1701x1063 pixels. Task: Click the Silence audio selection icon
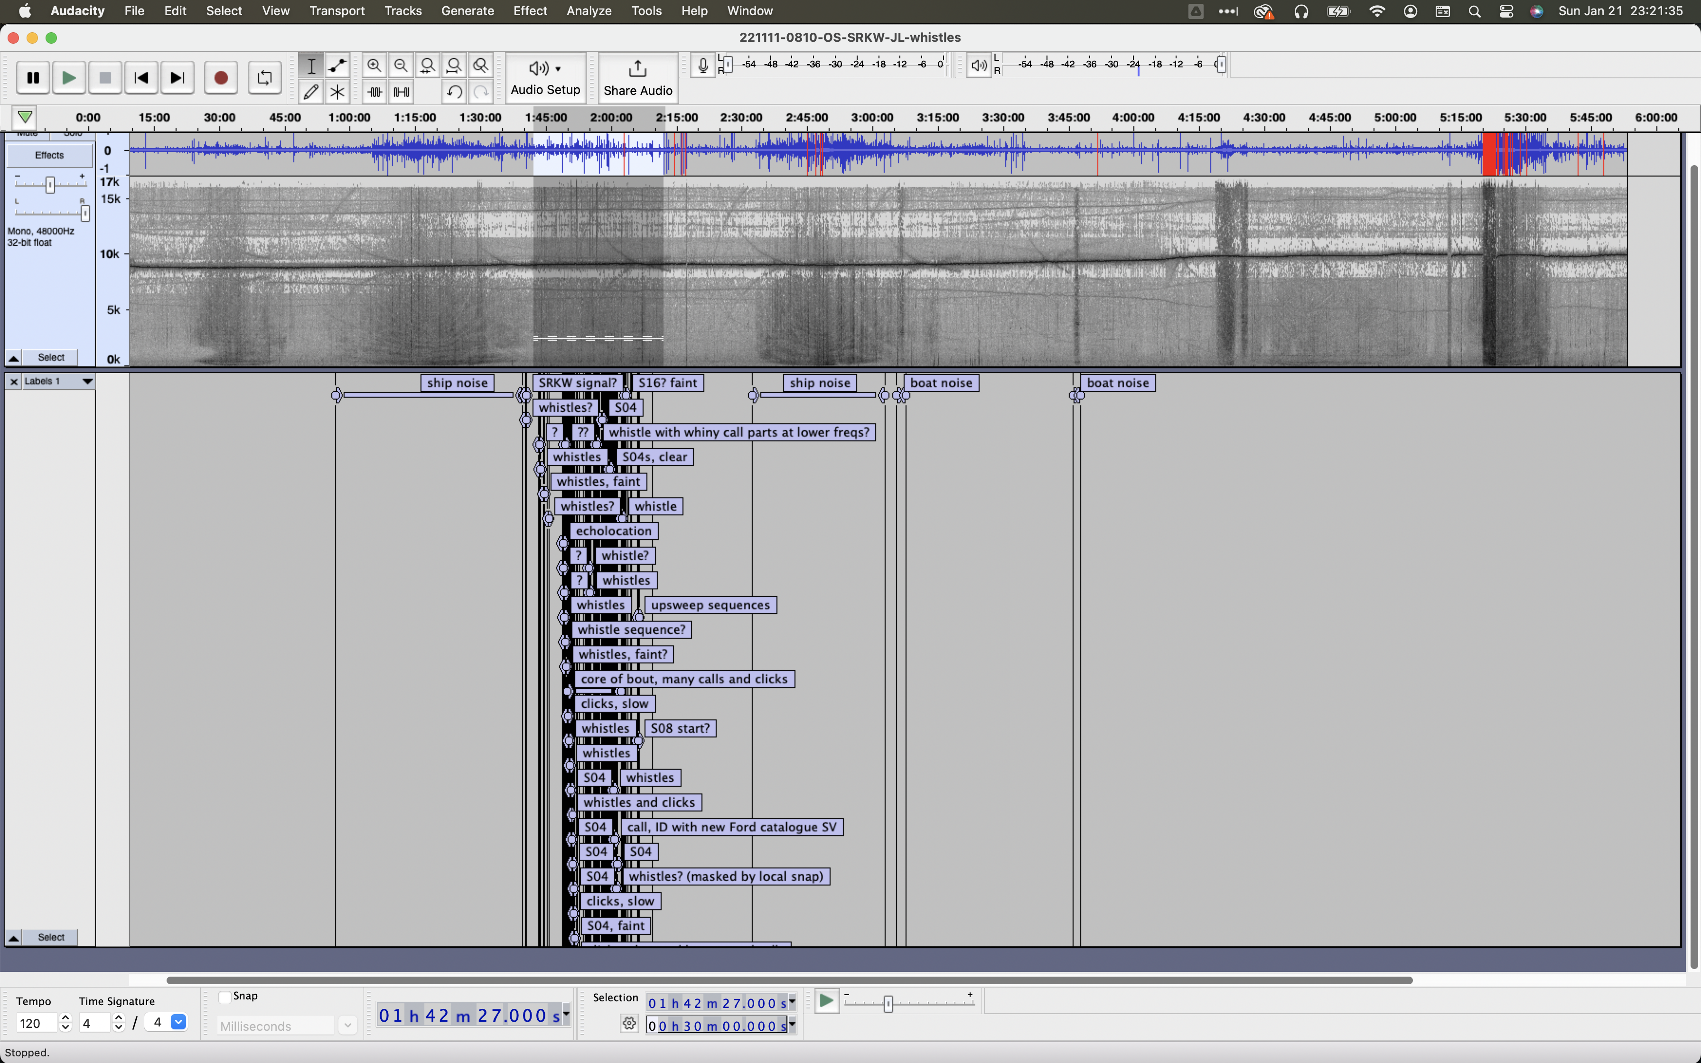point(402,92)
